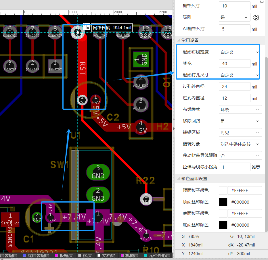The width and height of the screenshot is (268, 260).
Task: Click the 过孔外直径 value field
Action: point(234,86)
